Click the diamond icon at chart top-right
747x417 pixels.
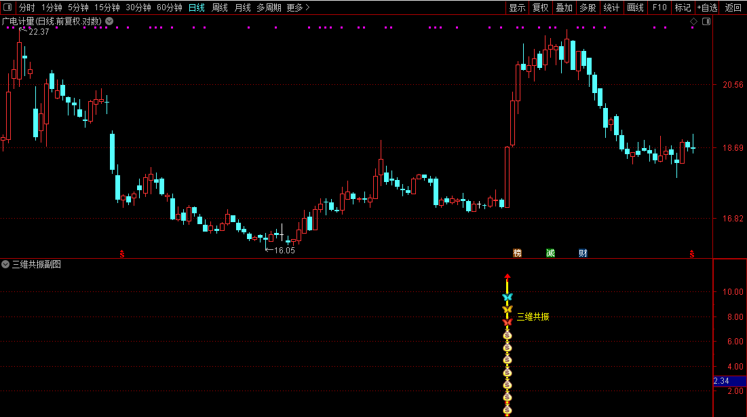pos(693,22)
